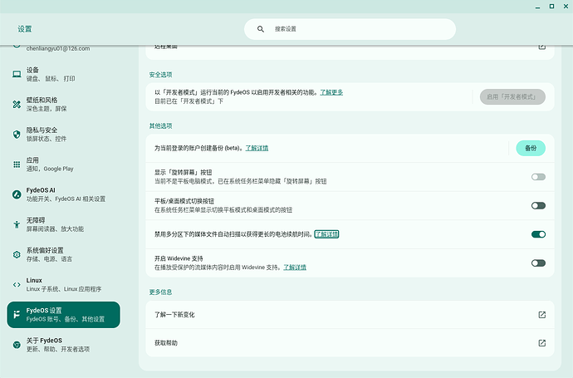Open 了解详情 link for Widevine support
This screenshot has height=378, width=573.
[295, 268]
